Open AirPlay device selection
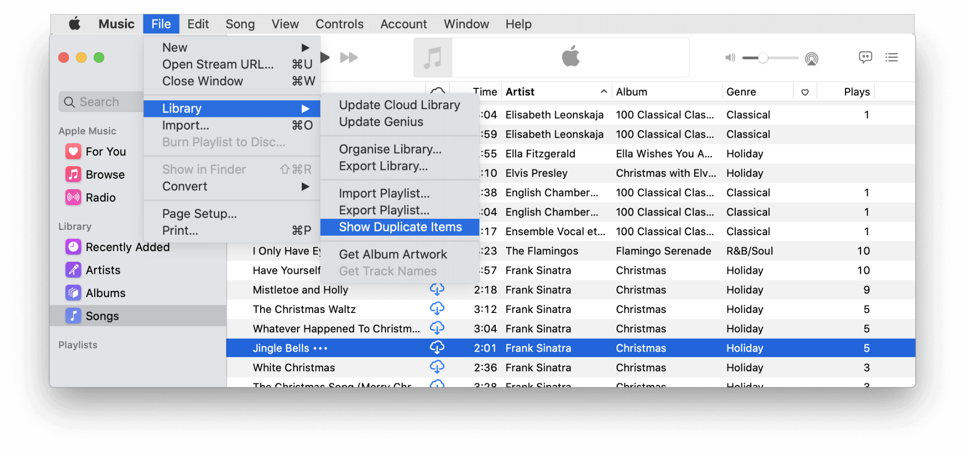This screenshot has height=453, width=965. tap(811, 58)
